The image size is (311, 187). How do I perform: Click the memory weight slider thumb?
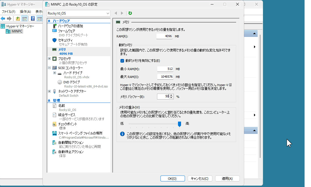[x=179, y=124]
